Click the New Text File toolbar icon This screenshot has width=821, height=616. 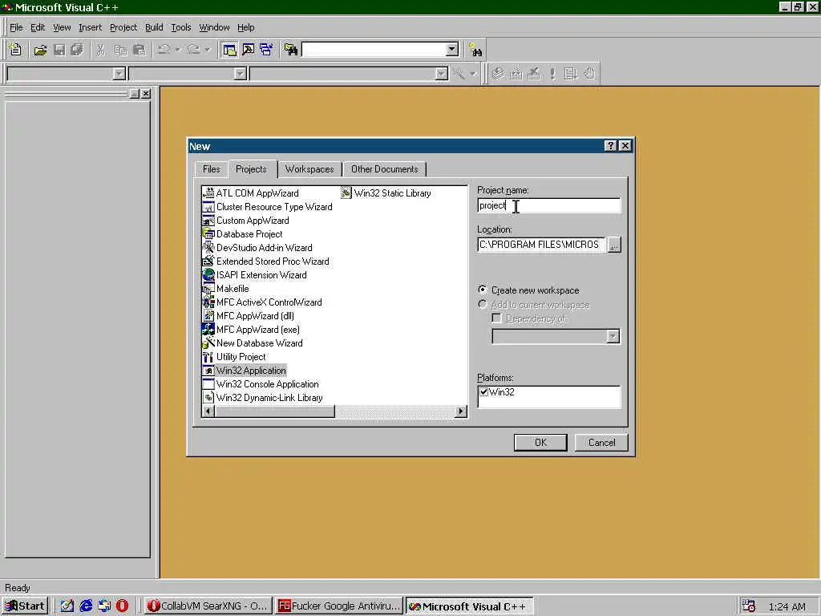[x=15, y=50]
